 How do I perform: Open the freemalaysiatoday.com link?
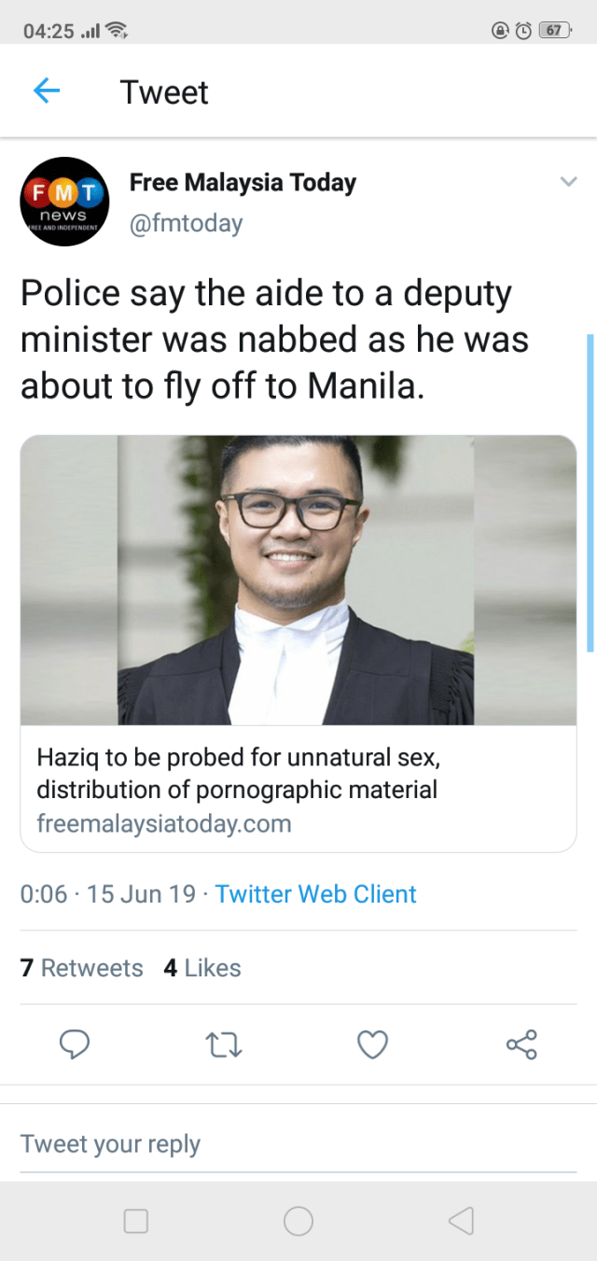tap(164, 824)
